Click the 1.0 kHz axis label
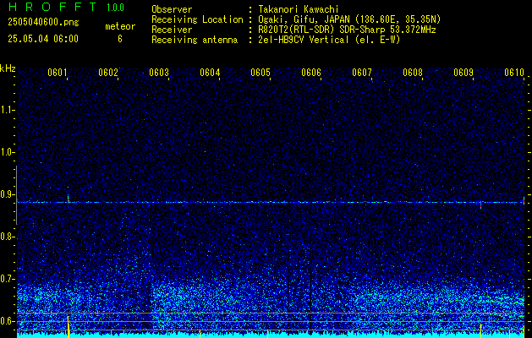The image size is (532, 338). [7, 152]
